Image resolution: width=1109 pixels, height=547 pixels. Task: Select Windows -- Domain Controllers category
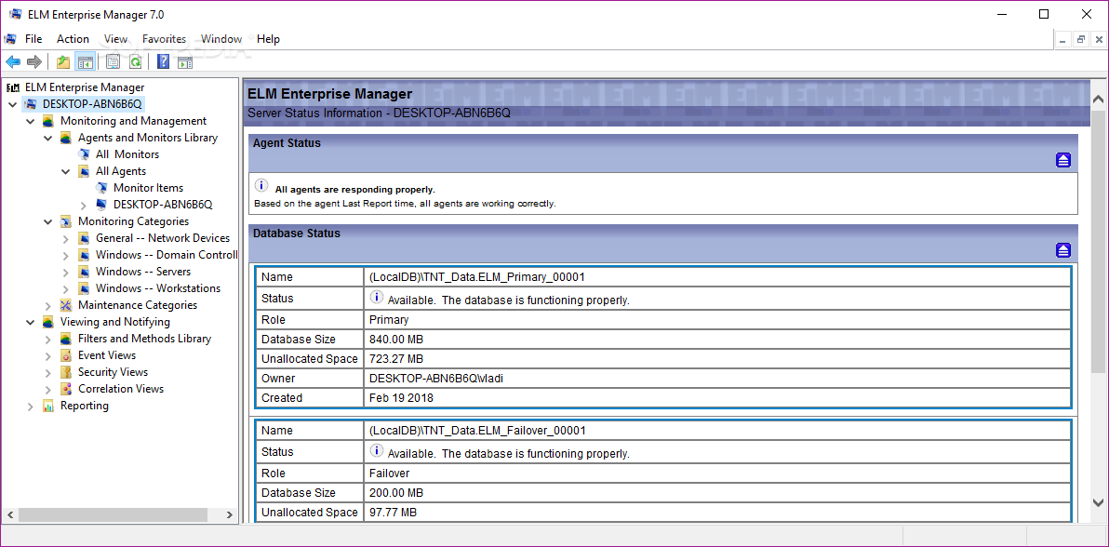coord(167,255)
